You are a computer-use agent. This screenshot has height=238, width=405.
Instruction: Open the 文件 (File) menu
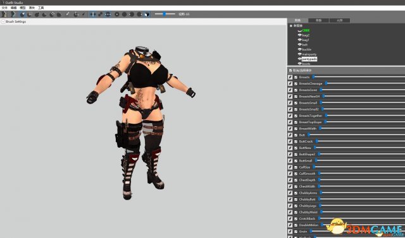click(x=4, y=8)
